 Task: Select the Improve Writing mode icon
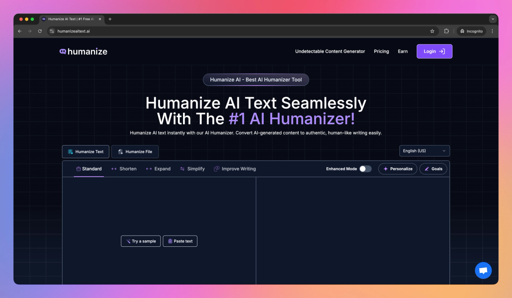(x=216, y=169)
